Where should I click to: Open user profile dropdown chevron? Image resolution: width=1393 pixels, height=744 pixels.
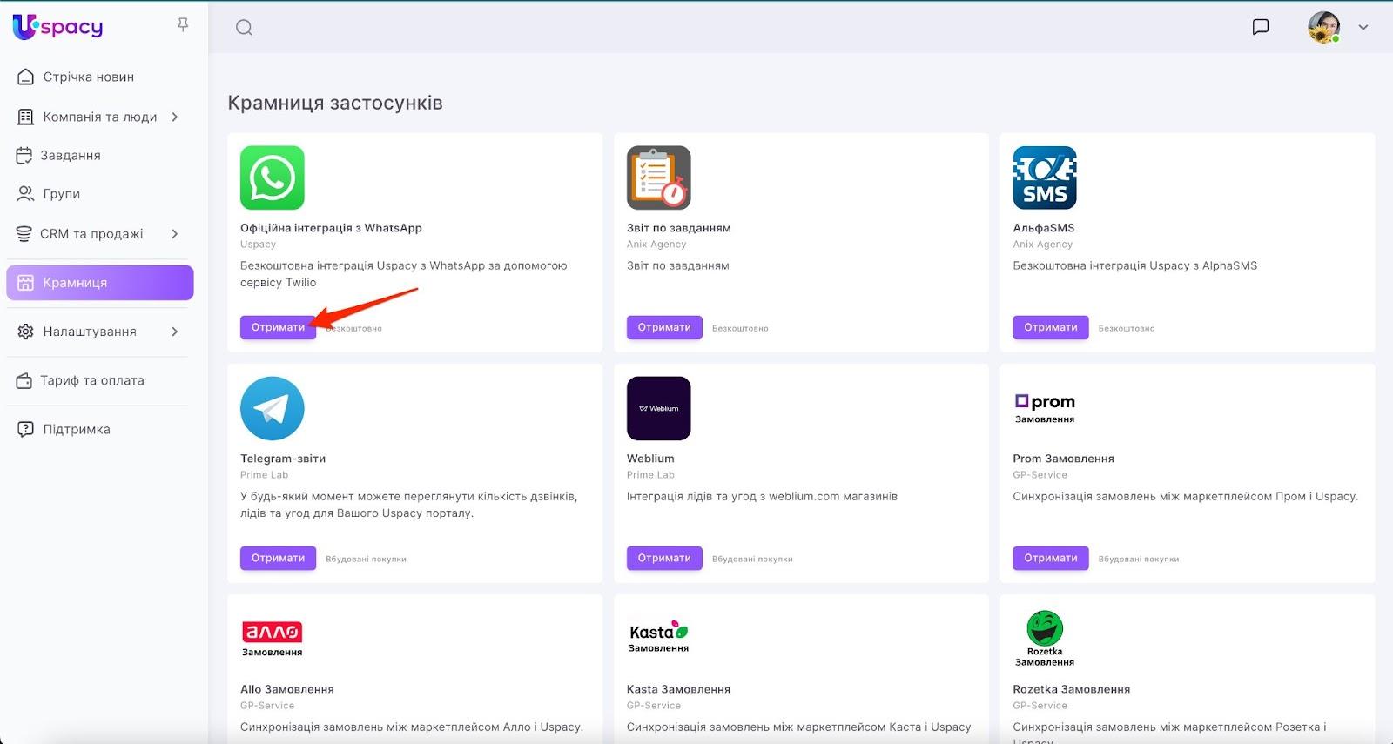(x=1363, y=28)
